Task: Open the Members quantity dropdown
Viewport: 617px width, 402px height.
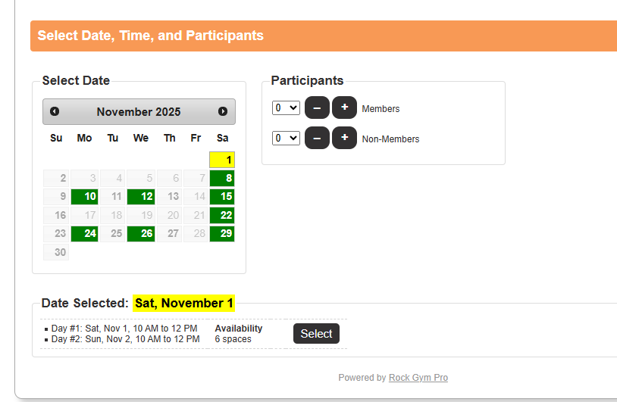Action: pyautogui.click(x=287, y=108)
